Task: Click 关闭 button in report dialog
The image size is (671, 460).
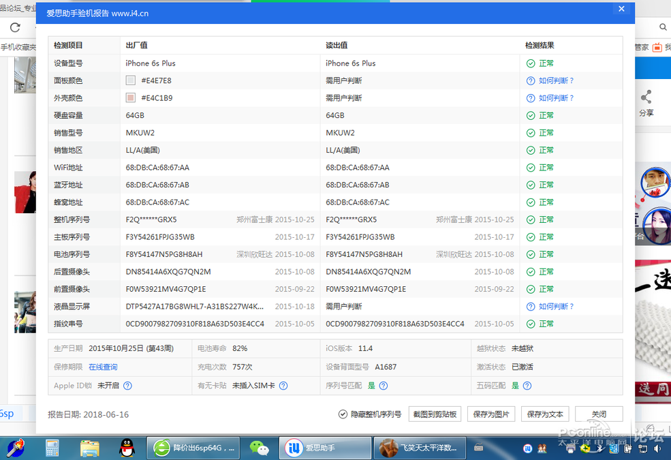Action: (x=599, y=414)
